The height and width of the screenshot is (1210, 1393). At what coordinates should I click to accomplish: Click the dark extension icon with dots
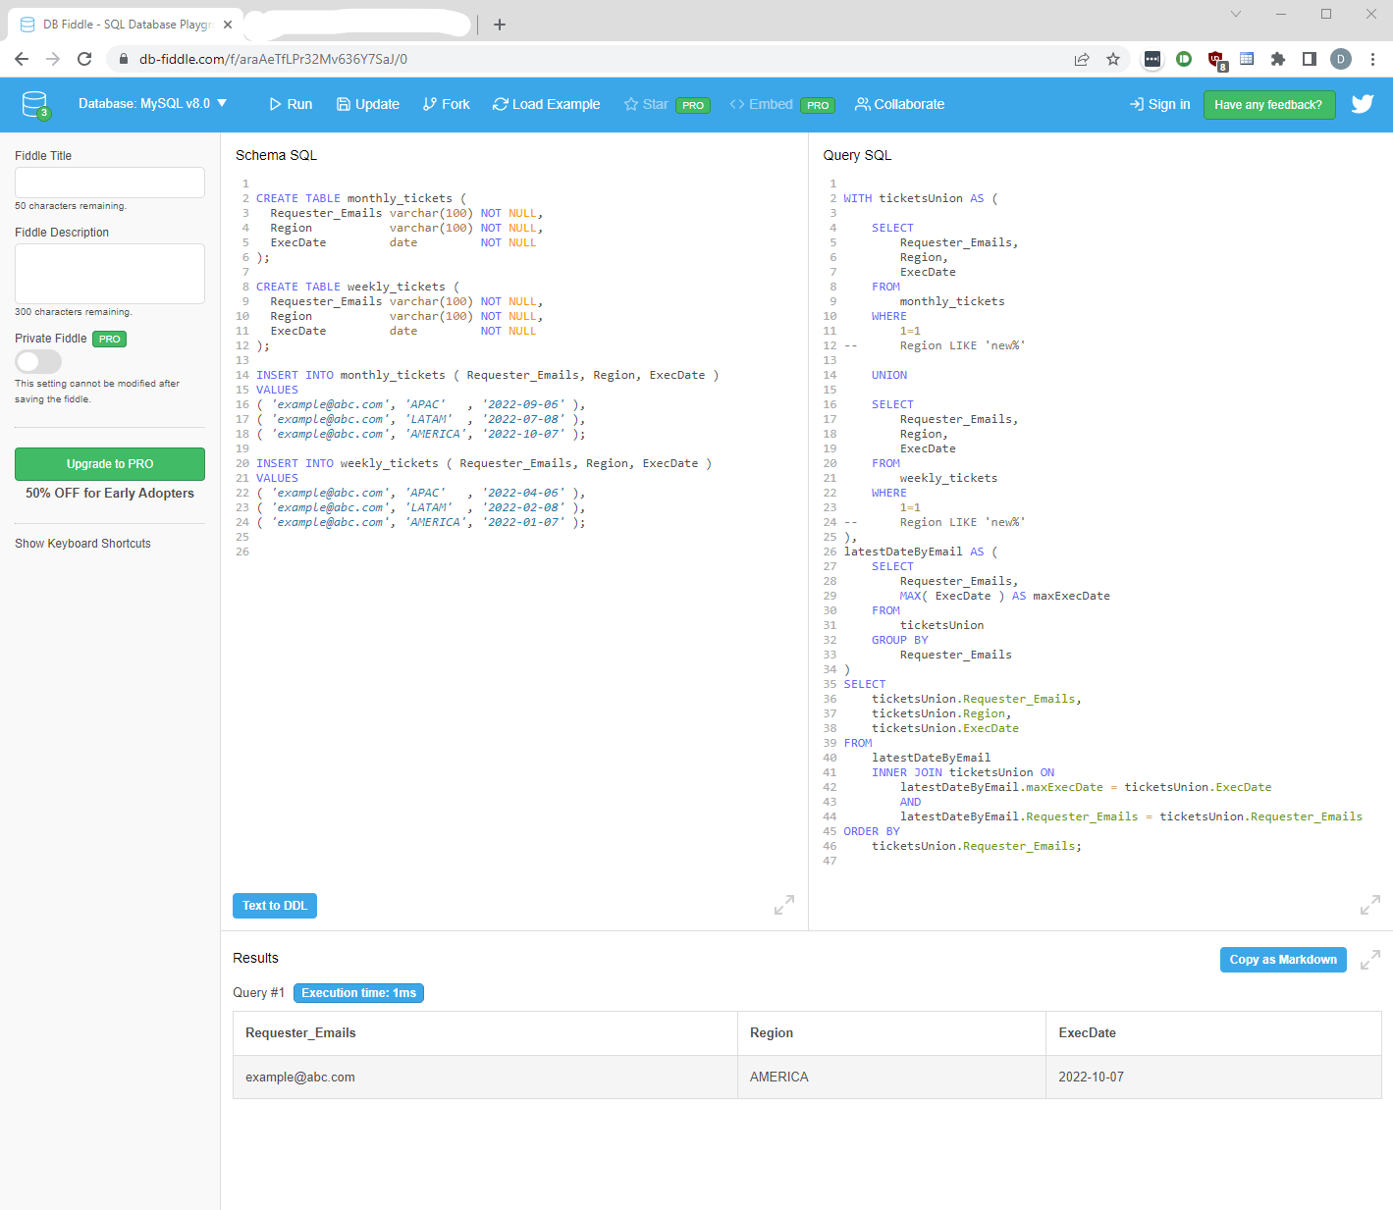click(x=1152, y=59)
